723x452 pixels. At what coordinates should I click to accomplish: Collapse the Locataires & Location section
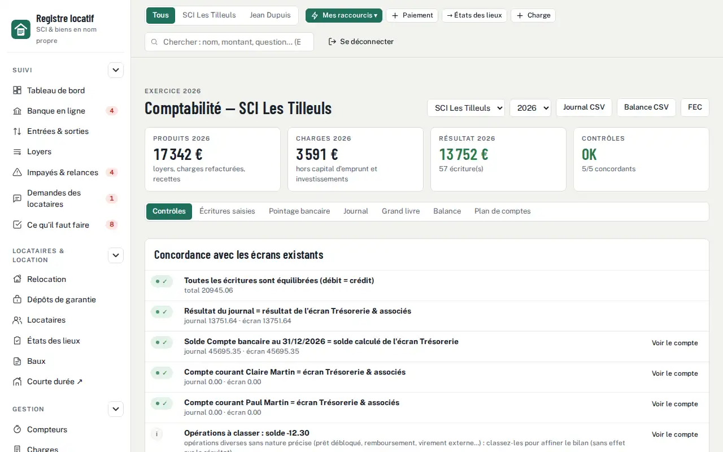(x=116, y=255)
